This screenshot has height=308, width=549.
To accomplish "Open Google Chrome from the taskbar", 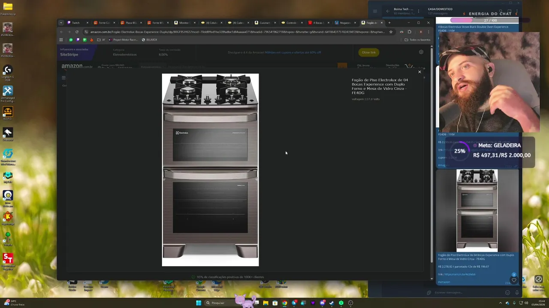I will pyautogui.click(x=284, y=303).
